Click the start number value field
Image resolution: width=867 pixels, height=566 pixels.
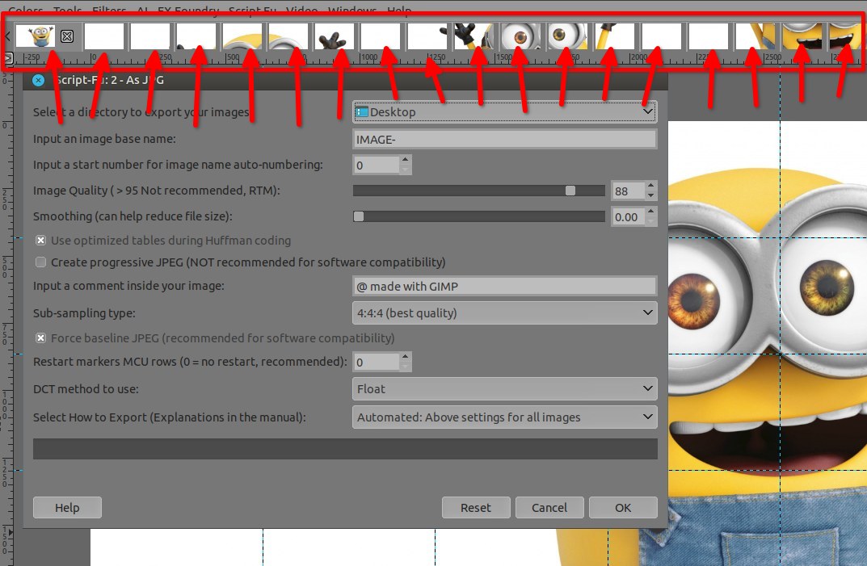pos(376,165)
